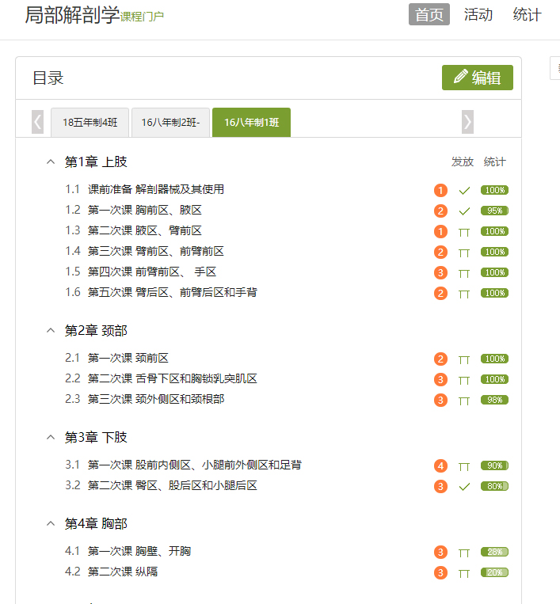Viewport: 560px width, 604px height.
Task: Switch to the 18五年制4班 tab
Action: tap(90, 123)
